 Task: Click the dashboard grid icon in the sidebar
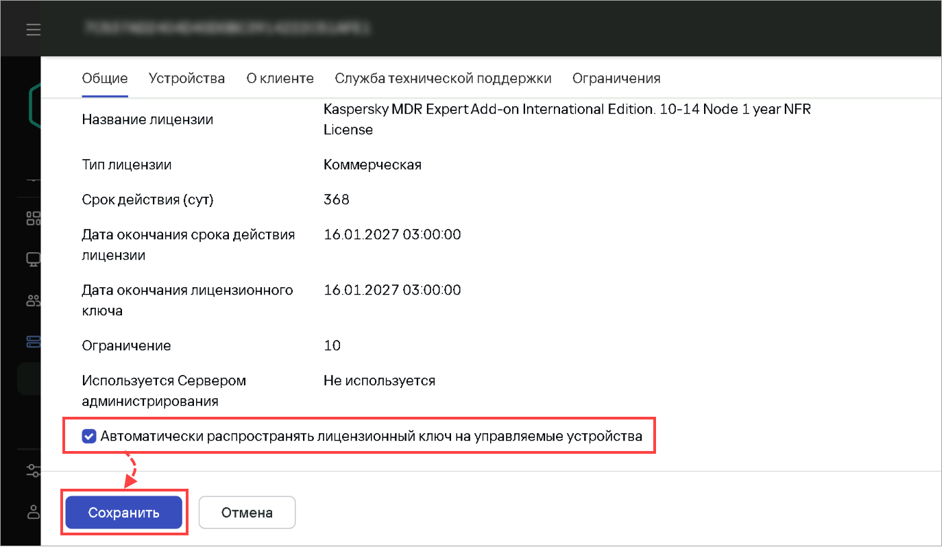point(33,219)
